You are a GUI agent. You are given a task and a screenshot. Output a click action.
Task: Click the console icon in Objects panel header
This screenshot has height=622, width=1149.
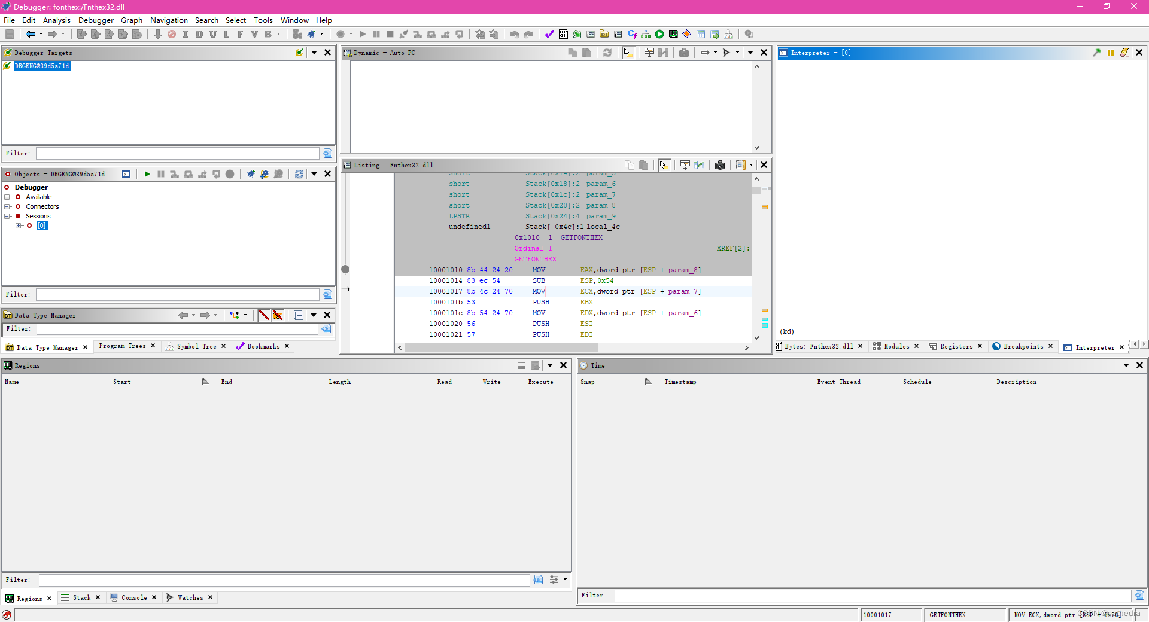(x=126, y=174)
